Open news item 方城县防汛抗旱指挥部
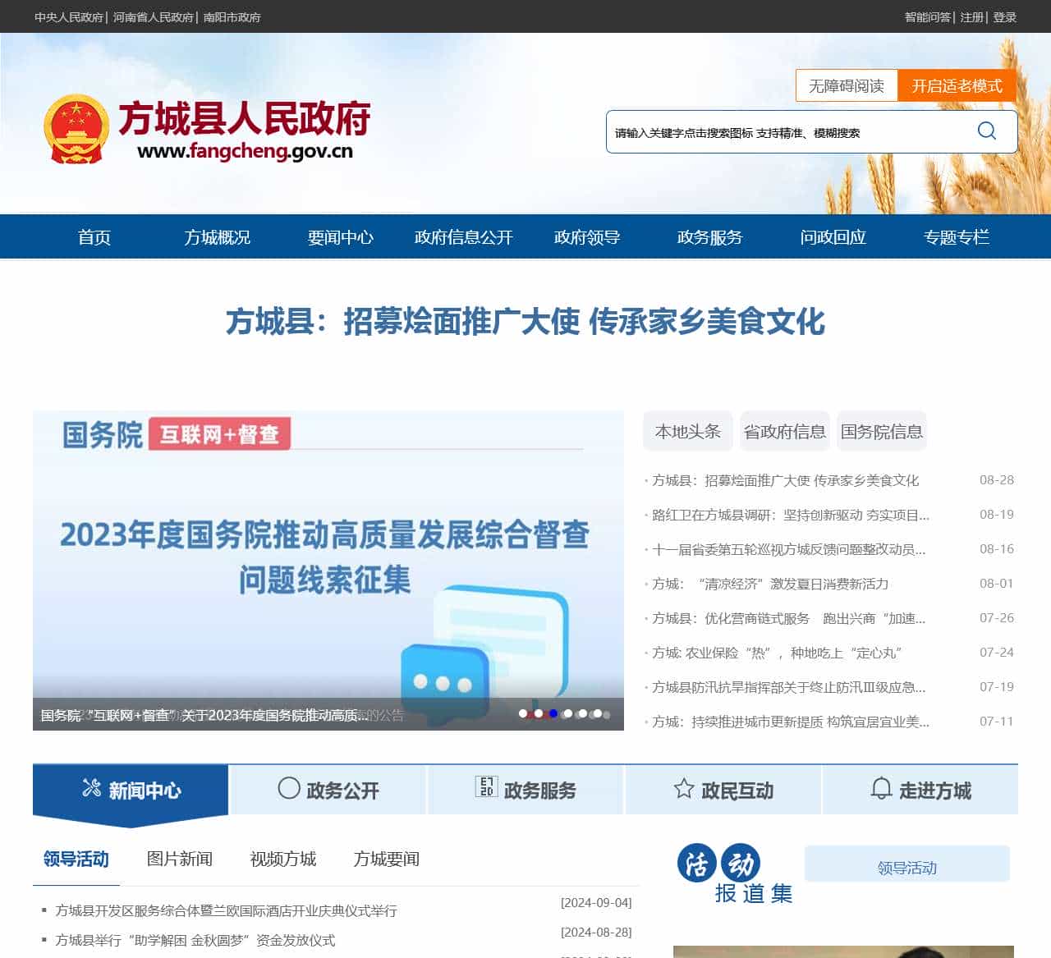Image resolution: width=1051 pixels, height=958 pixels. pos(789,687)
